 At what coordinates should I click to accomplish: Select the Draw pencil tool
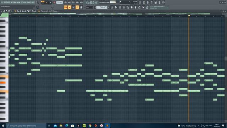[15, 11]
